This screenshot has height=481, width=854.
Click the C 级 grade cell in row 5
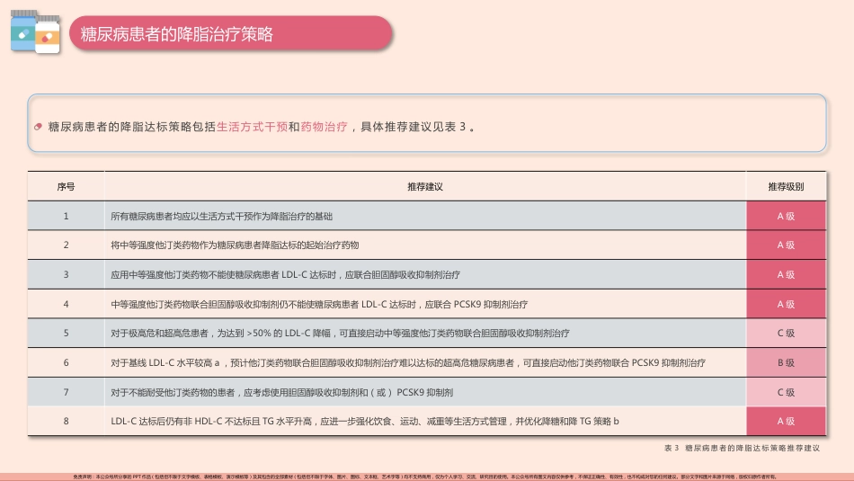point(786,333)
